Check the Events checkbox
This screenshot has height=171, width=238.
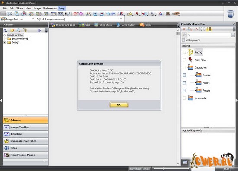[184, 75]
